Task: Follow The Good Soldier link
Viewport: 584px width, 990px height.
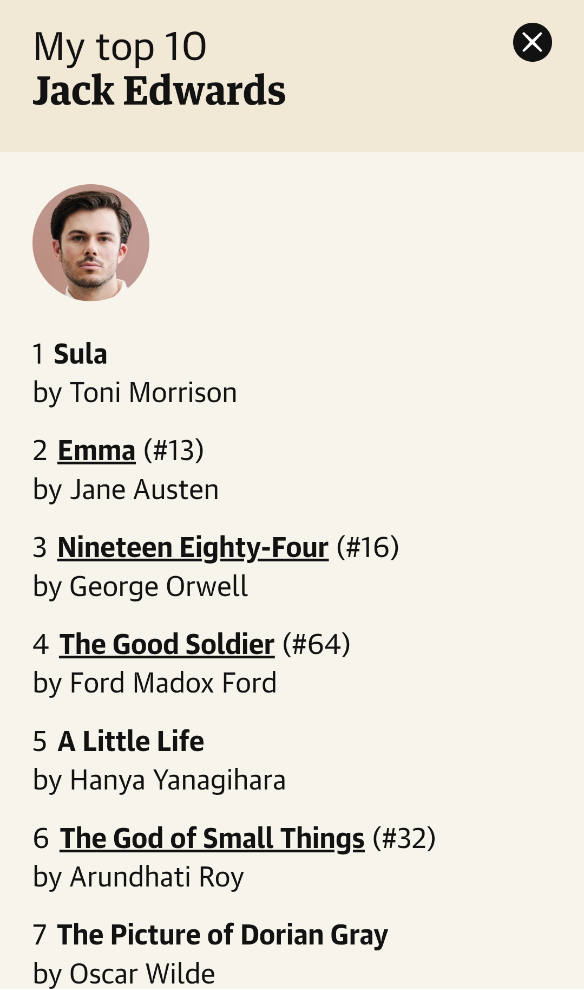Action: pyautogui.click(x=167, y=644)
